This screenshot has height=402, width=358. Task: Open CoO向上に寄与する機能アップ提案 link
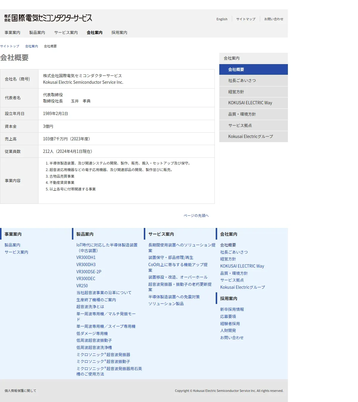(178, 267)
